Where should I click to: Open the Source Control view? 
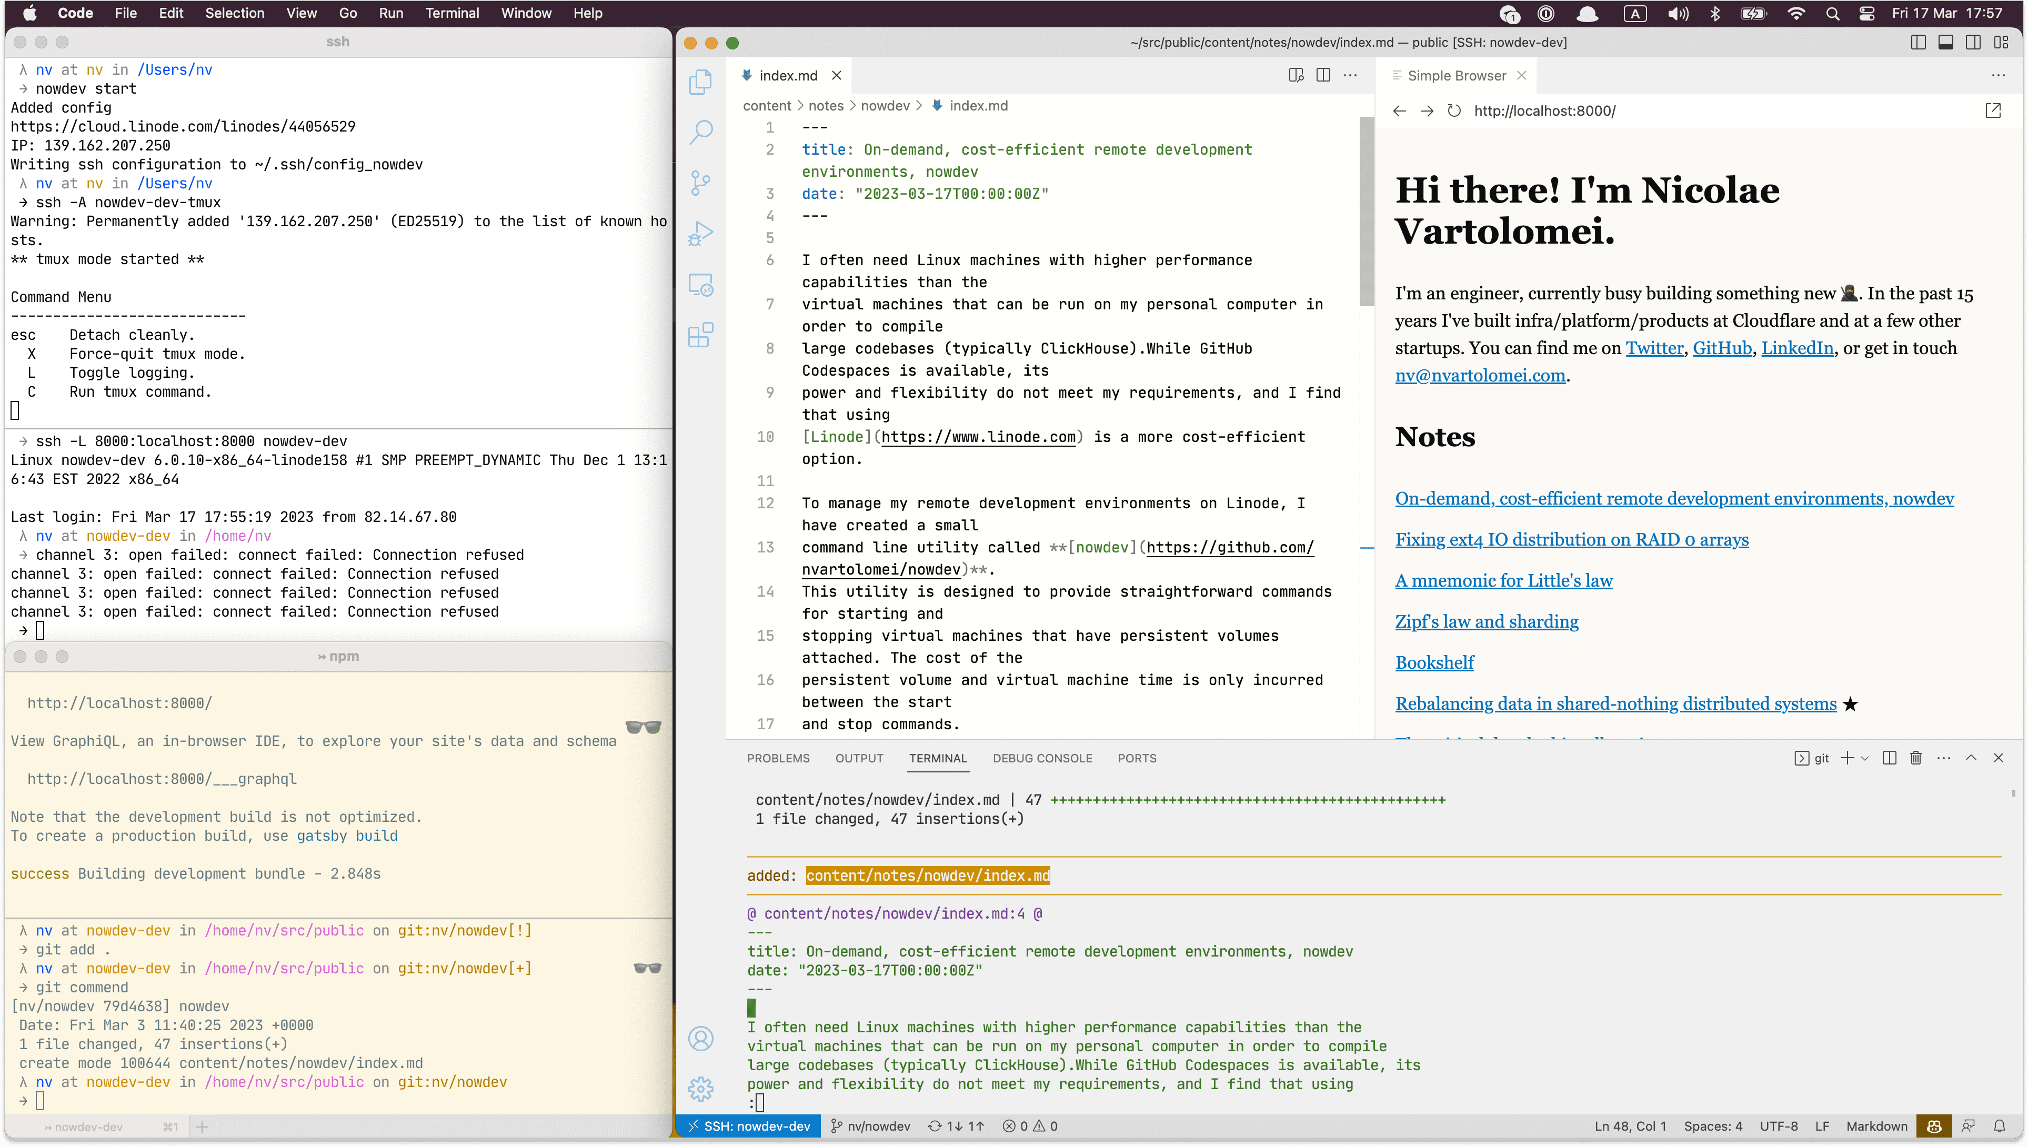tap(700, 183)
